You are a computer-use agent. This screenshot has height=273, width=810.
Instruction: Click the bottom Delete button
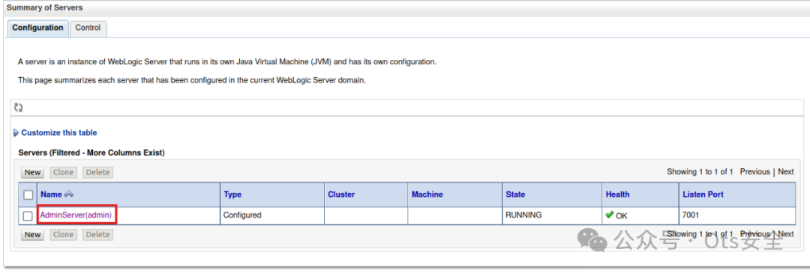tap(97, 235)
